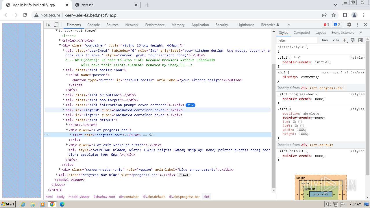Toggle the computed styles sidebar icon
The image size is (370, 208).
[x=360, y=40]
